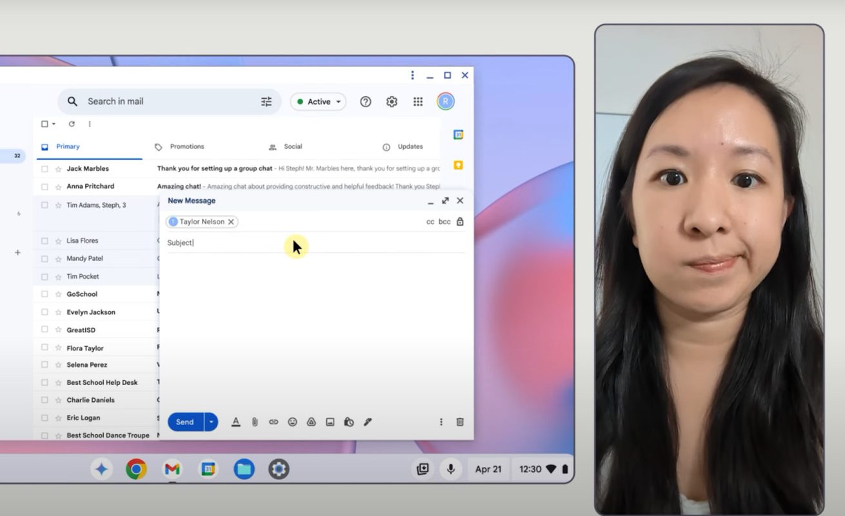
Task: Open Gmail support help icon
Action: tap(366, 101)
